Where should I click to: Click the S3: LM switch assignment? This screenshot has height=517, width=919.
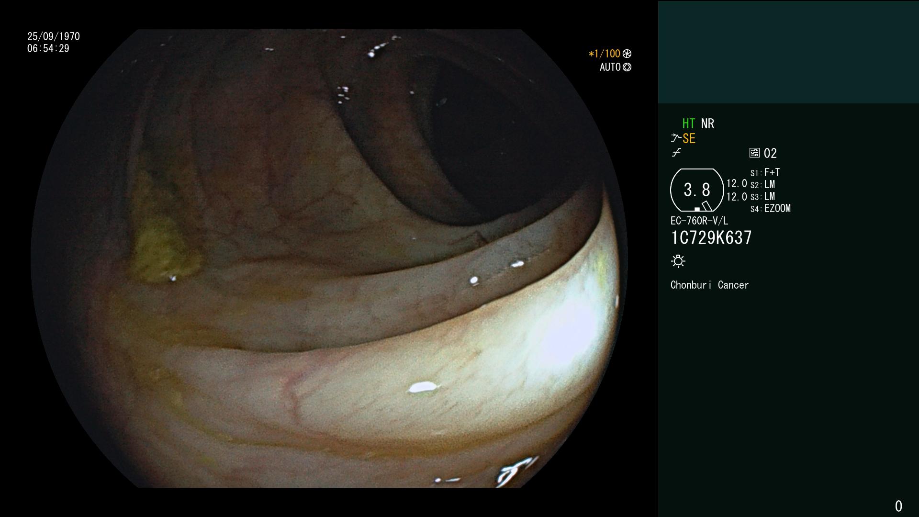pyautogui.click(x=763, y=196)
